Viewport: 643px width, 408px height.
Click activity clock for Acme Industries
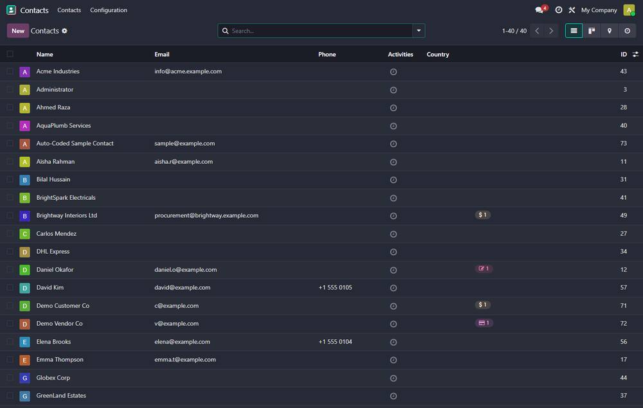(394, 72)
